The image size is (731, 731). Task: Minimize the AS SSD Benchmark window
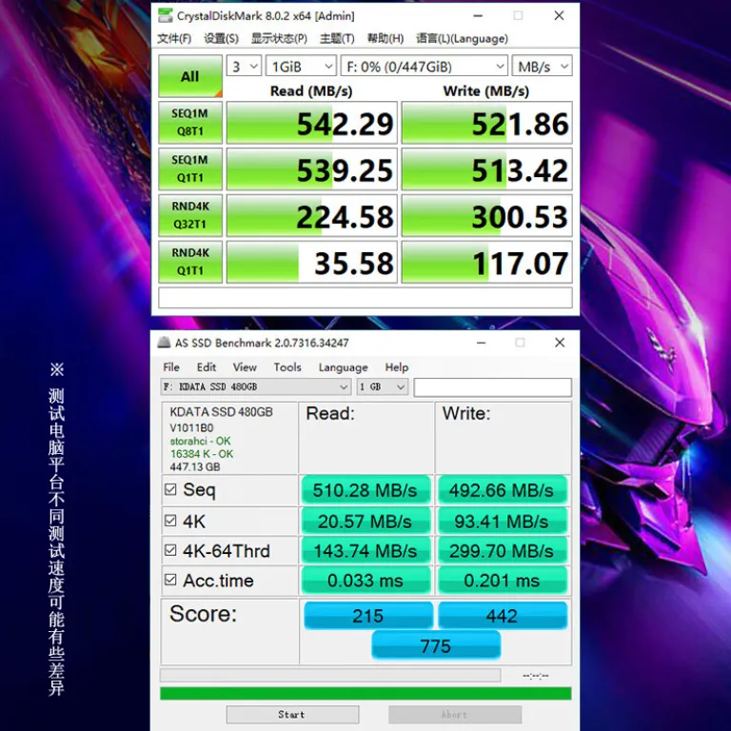pos(481,343)
